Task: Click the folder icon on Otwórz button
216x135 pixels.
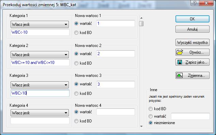Action: 180,52
